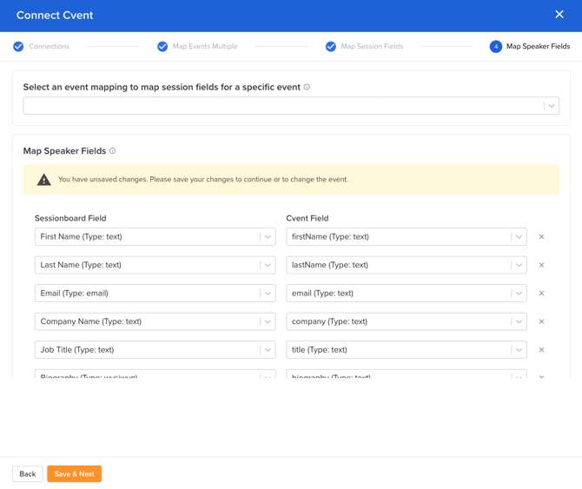Click the Map Session Fields checkmark icon
Screen dimensions: 582x489
(331, 46)
